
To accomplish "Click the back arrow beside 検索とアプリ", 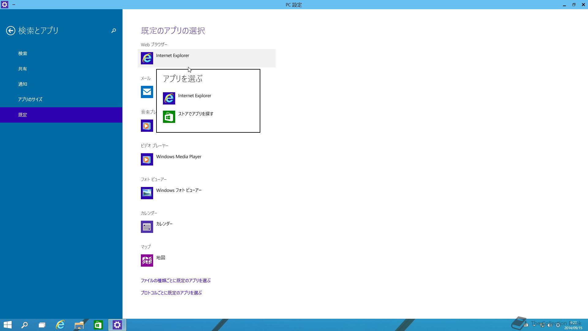I will 11,31.
